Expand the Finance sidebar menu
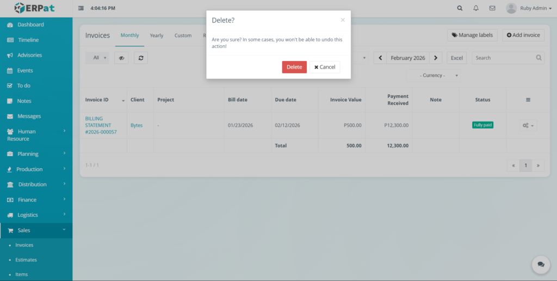The height and width of the screenshot is (281, 557). [x=36, y=200]
